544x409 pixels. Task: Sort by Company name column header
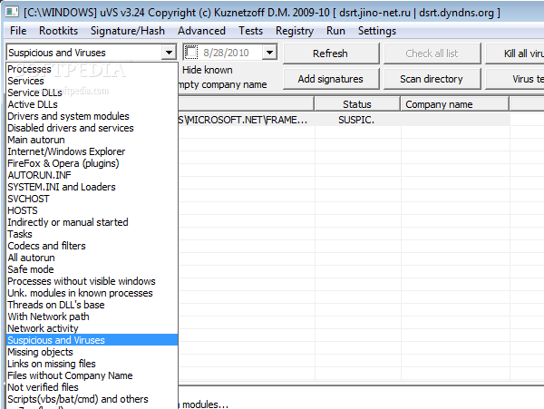click(x=439, y=104)
